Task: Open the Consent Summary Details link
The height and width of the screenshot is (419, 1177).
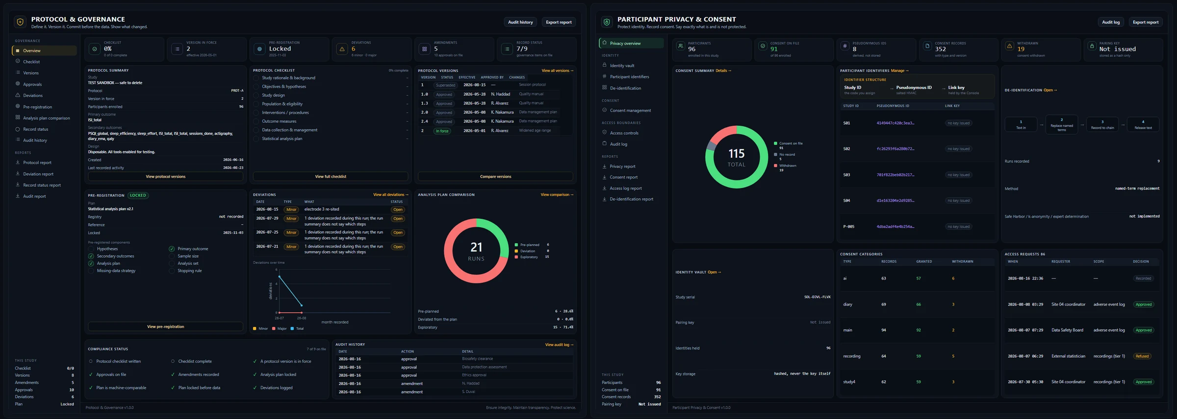Action: 723,70
